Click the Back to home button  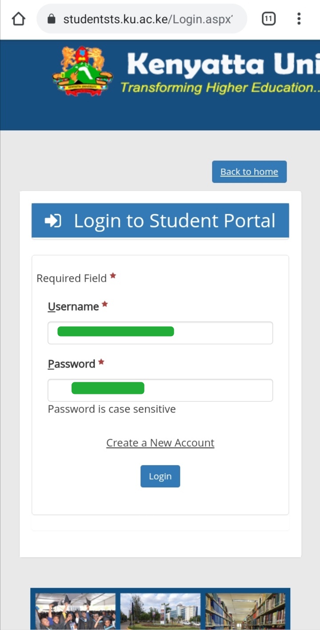pos(249,172)
